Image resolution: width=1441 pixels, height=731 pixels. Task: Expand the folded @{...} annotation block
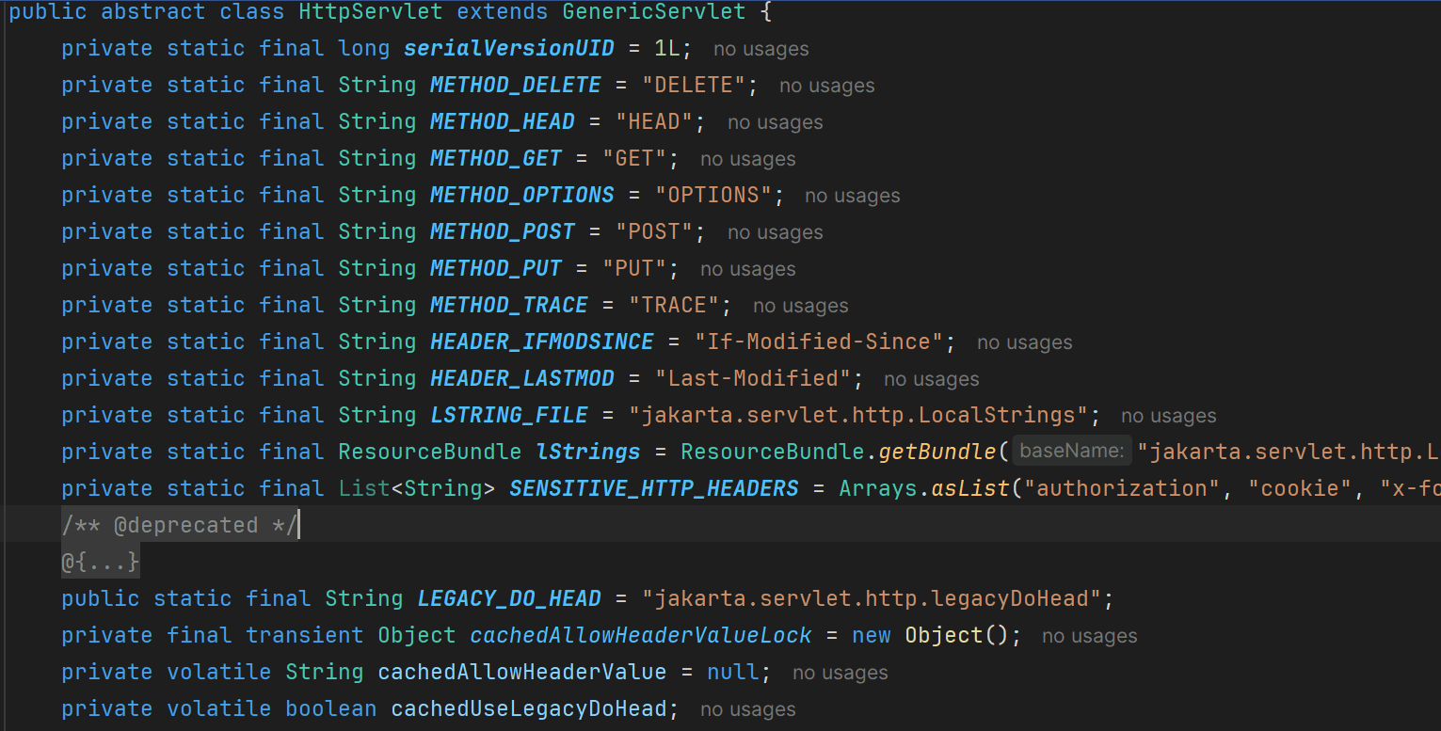[101, 563]
